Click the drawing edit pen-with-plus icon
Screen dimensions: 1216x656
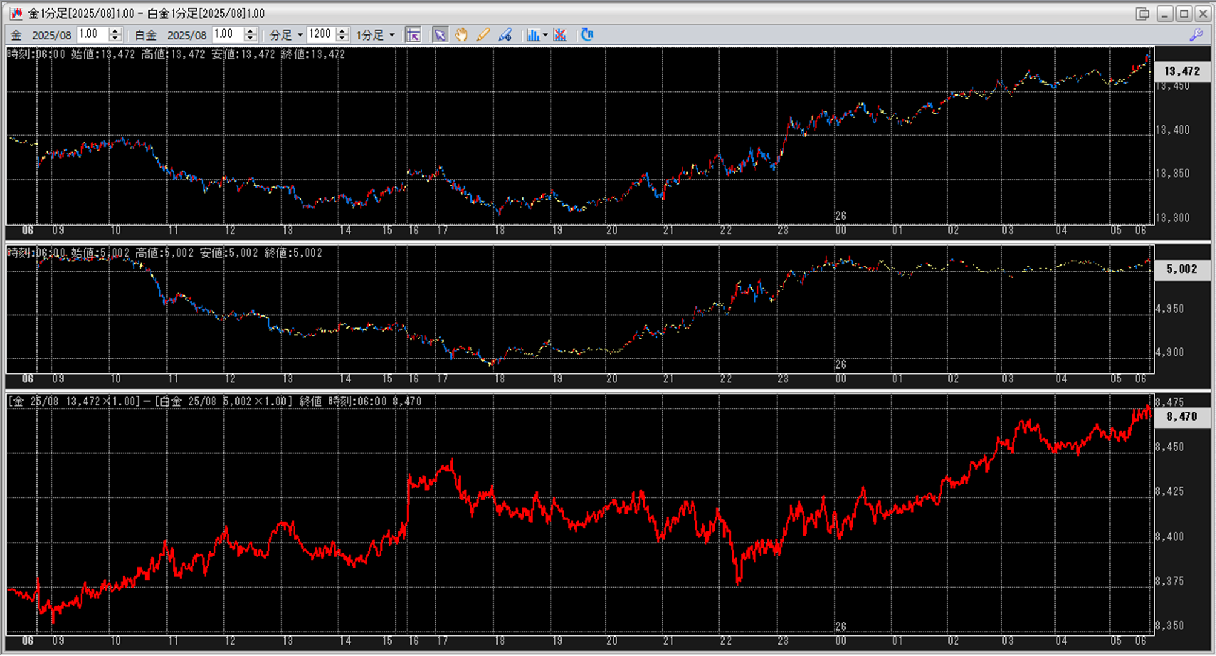point(505,34)
